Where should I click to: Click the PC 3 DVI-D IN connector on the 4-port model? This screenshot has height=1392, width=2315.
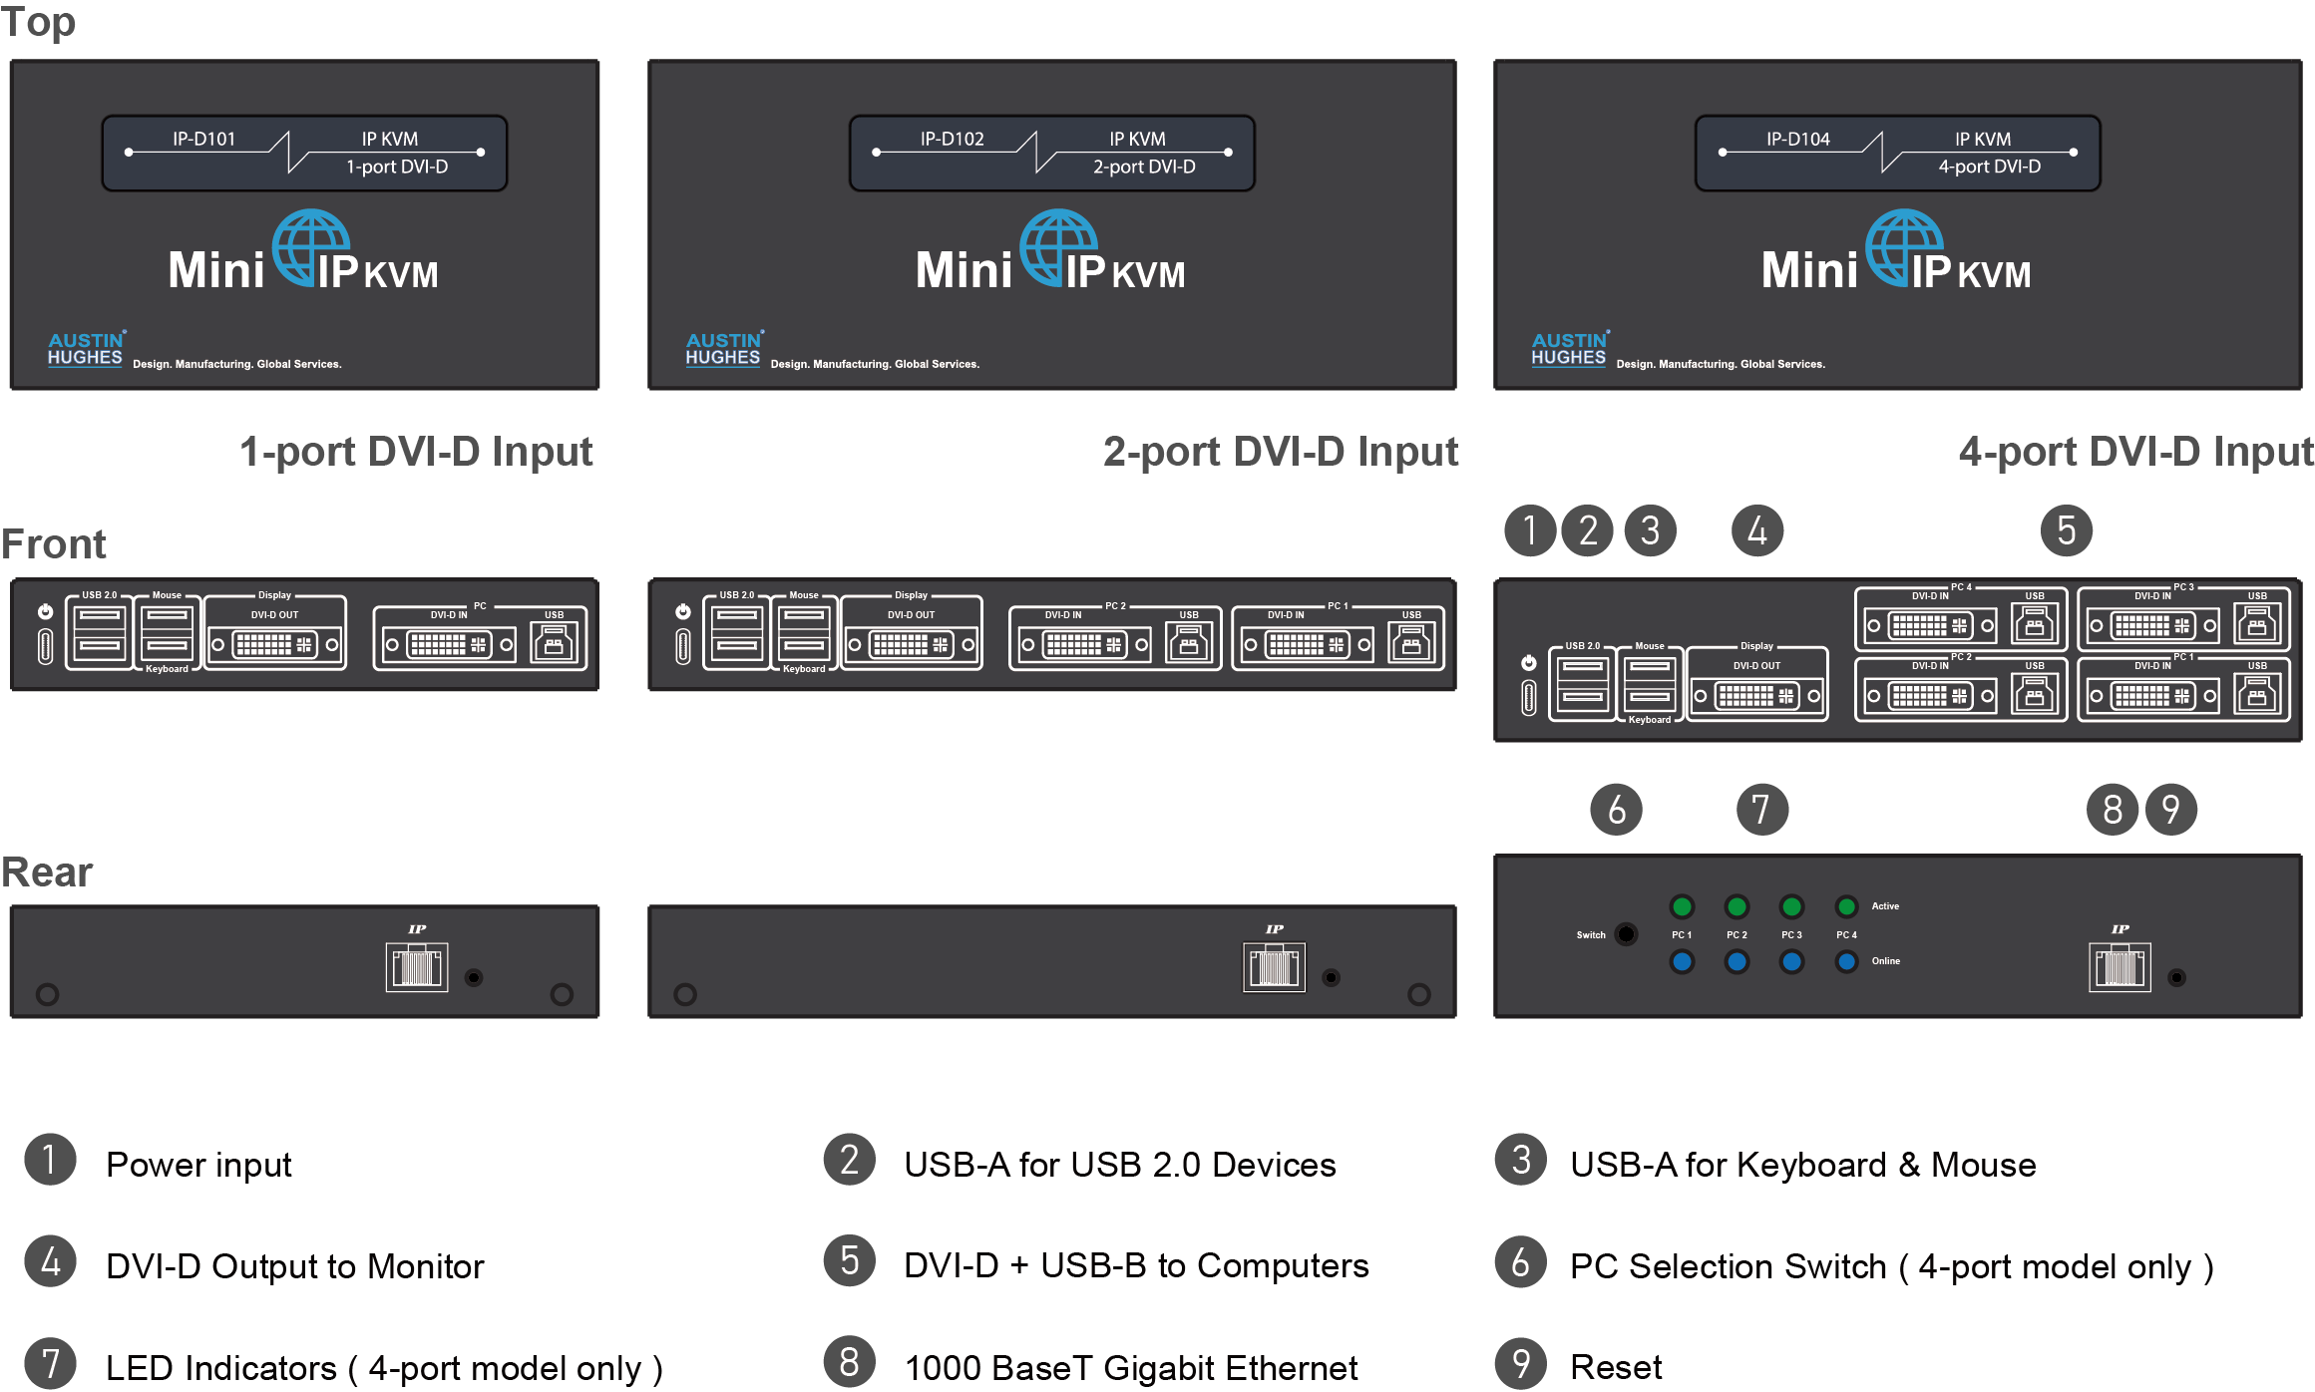click(x=2152, y=625)
